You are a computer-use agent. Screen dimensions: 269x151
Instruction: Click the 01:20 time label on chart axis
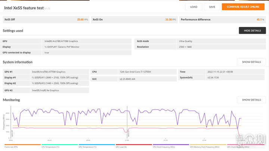166,141
